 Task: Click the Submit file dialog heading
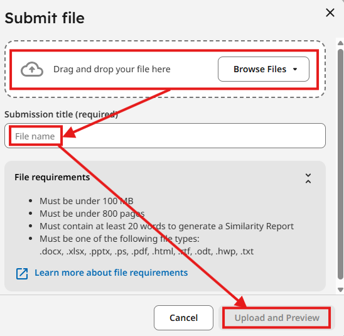coord(45,18)
